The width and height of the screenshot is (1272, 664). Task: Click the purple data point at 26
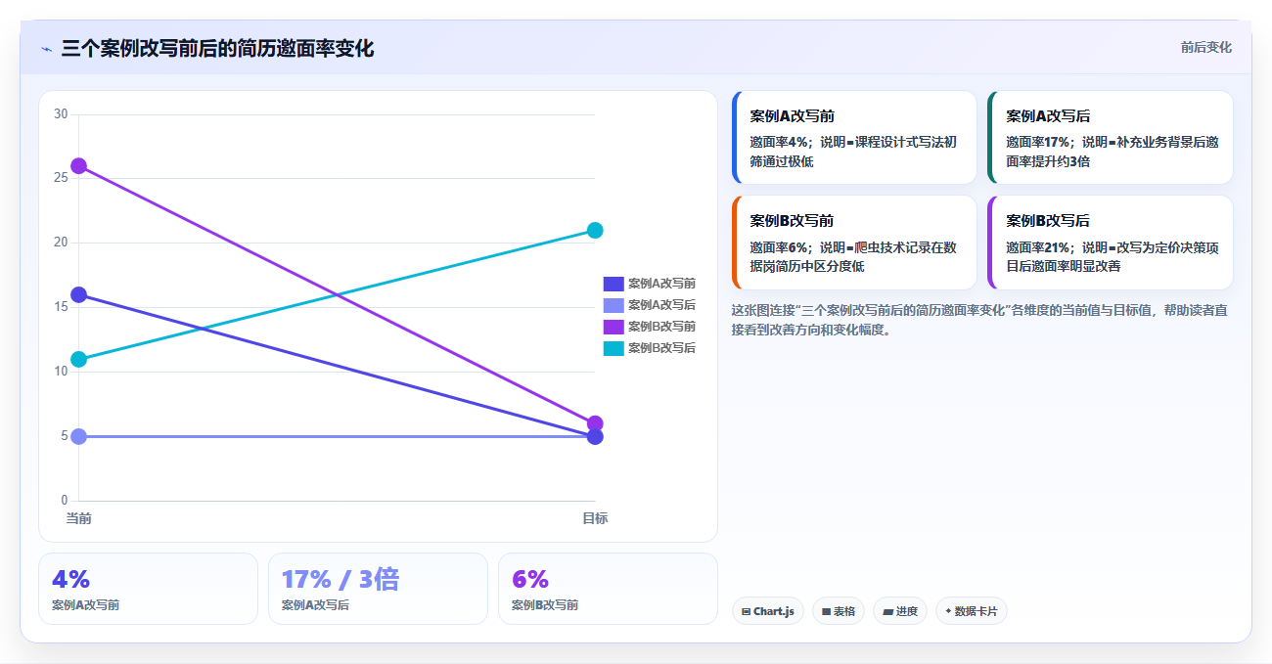coord(79,166)
